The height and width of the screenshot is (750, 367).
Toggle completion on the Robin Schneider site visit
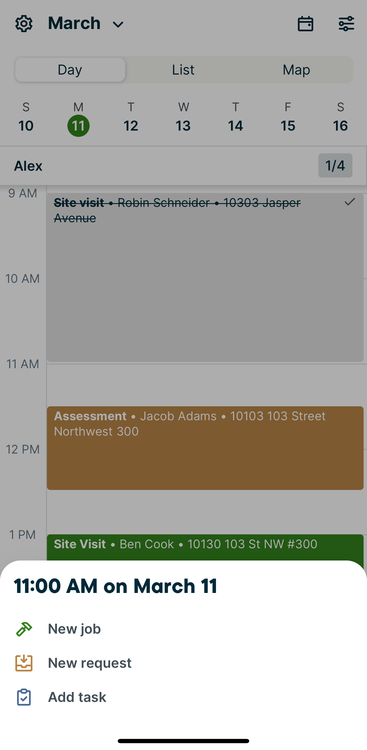click(350, 202)
